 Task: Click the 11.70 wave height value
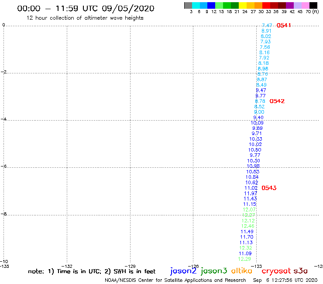pos(247,237)
